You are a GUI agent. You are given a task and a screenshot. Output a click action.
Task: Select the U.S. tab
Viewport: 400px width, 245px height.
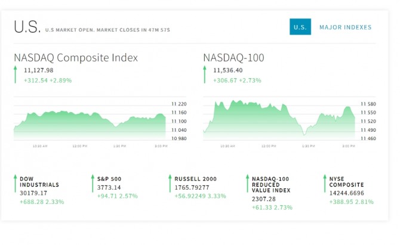pos(300,27)
